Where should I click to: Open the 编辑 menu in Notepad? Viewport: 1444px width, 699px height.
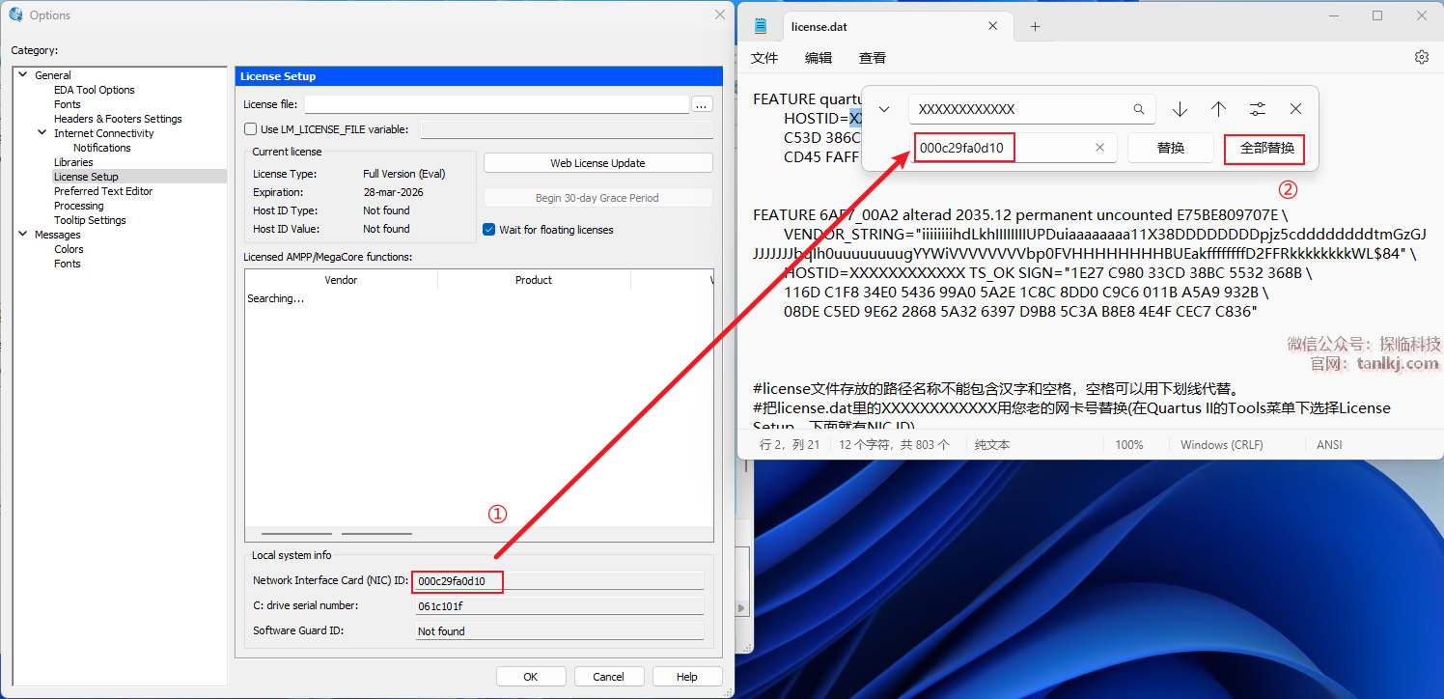(819, 58)
